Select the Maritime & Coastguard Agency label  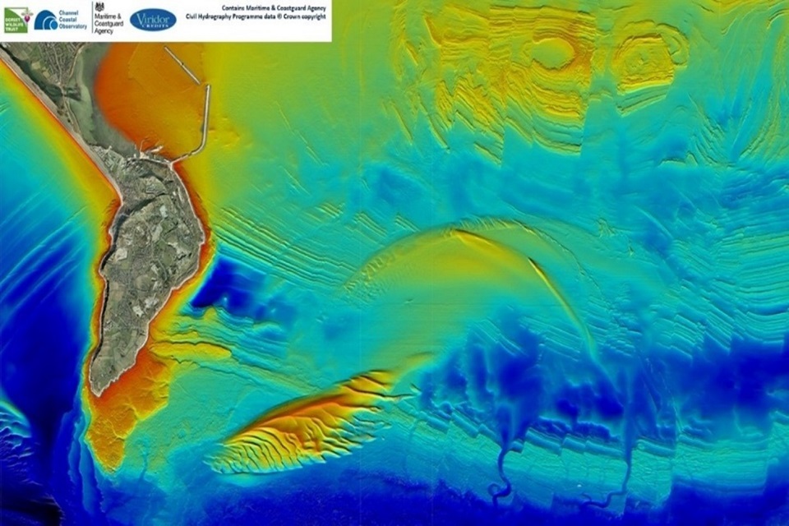pos(108,24)
